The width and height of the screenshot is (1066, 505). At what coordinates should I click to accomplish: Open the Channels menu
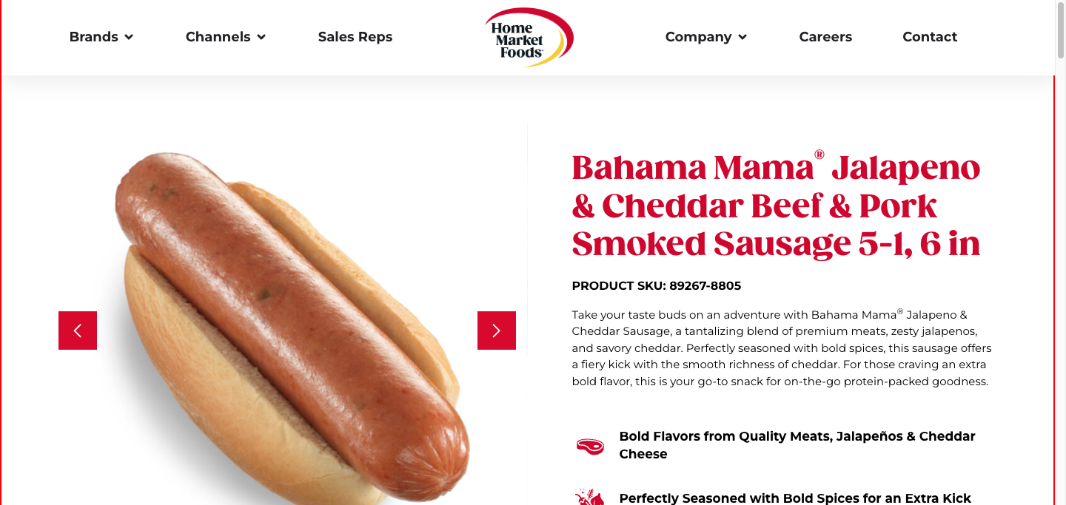(x=226, y=37)
